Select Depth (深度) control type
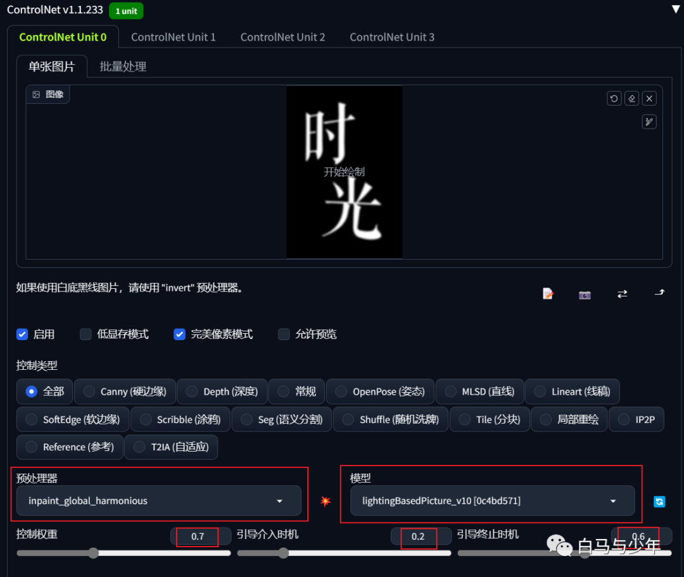684x577 pixels. [222, 391]
